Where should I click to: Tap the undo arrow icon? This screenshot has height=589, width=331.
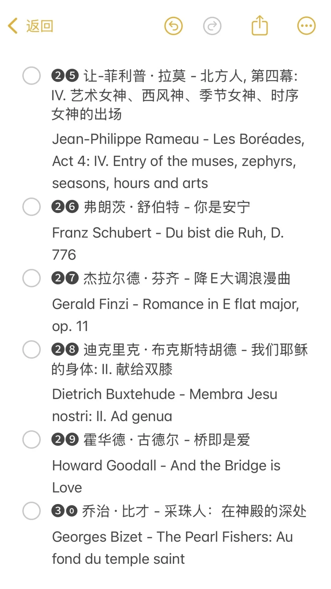click(173, 26)
